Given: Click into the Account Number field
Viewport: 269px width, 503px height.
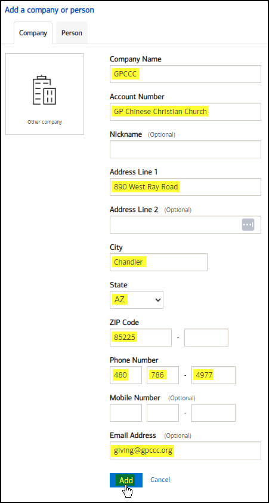Looking at the screenshot, I should [185, 112].
